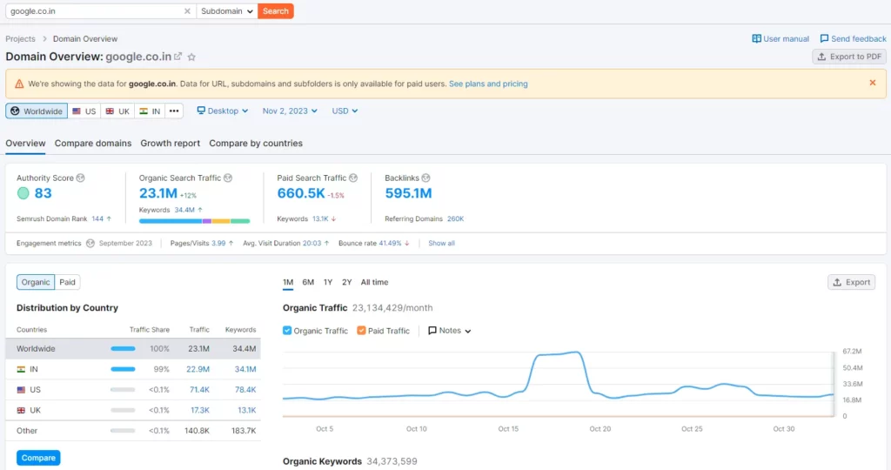Click the Other countries row
Image resolution: width=891 pixels, height=470 pixels.
[x=133, y=431]
